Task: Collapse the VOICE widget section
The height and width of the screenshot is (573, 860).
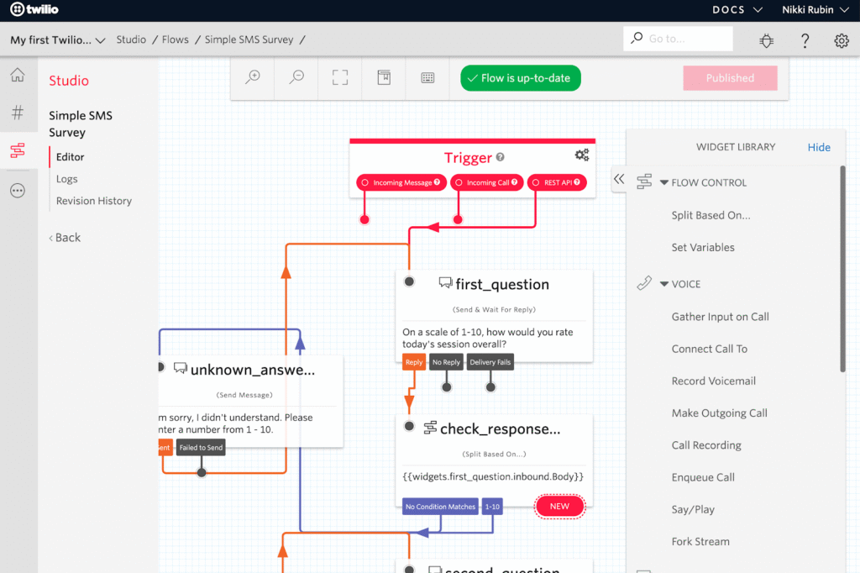Action: coord(664,284)
